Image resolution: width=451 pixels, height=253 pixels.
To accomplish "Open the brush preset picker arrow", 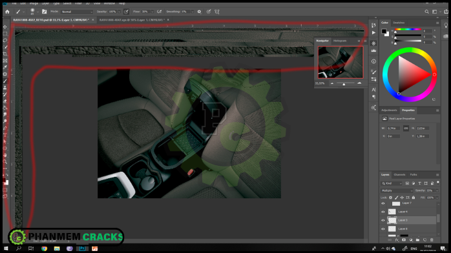I will click(x=37, y=12).
